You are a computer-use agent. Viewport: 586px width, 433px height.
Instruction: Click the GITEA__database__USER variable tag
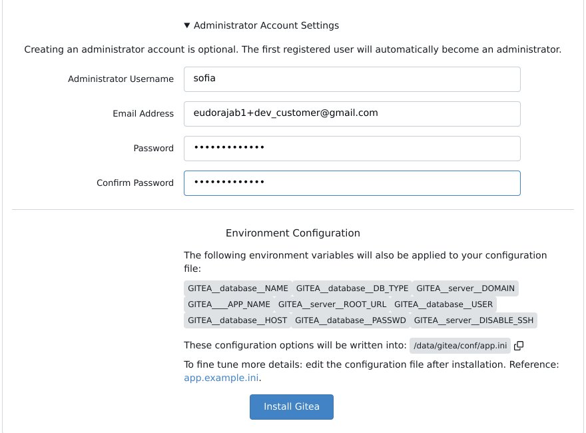point(443,304)
